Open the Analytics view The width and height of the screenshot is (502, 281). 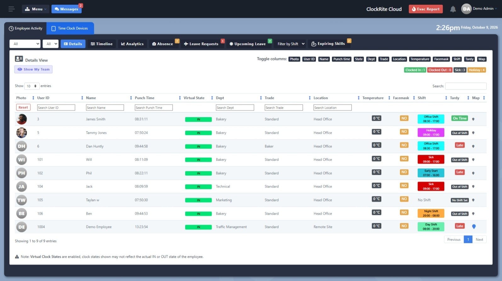click(x=132, y=44)
